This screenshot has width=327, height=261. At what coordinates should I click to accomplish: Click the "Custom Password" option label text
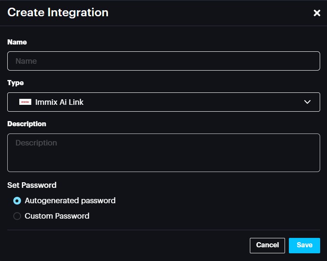[x=57, y=216]
